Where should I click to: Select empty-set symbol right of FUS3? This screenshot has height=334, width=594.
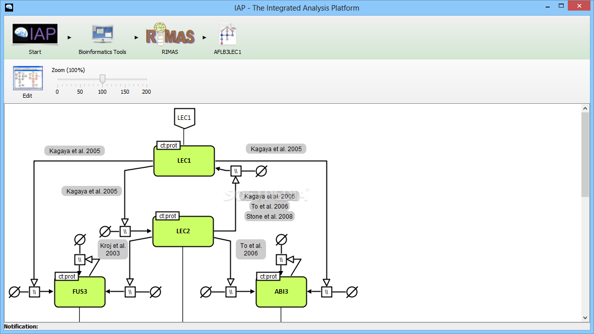(x=155, y=292)
